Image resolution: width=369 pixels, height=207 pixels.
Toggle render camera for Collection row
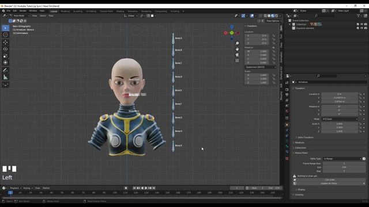[x=366, y=24]
